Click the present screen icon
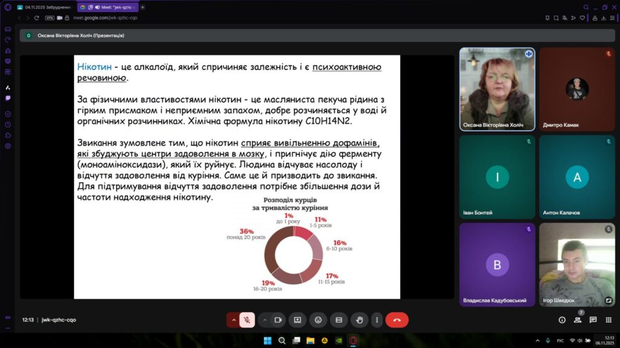This screenshot has width=620, height=348. click(297, 320)
